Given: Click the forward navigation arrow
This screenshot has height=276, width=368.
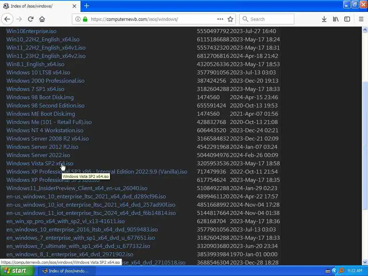Looking at the screenshot, I should [x=19, y=19].
